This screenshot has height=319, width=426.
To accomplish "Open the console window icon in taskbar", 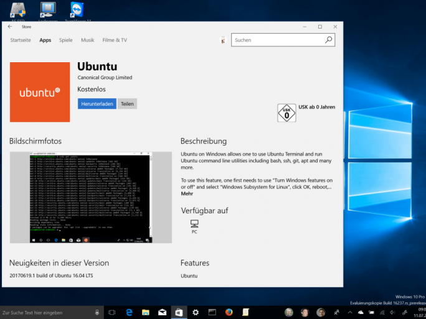I will coord(212,313).
